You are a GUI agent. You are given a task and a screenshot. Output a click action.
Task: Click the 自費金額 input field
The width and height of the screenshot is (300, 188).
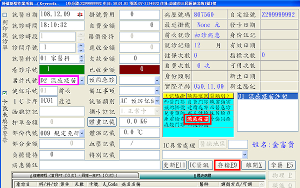click(139, 25)
